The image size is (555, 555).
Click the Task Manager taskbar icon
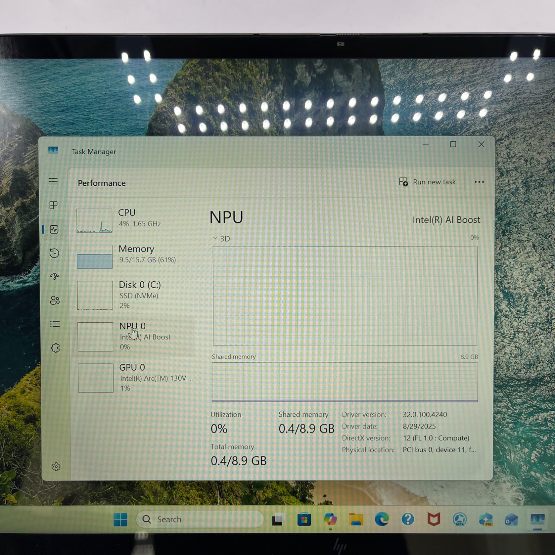[x=537, y=519]
